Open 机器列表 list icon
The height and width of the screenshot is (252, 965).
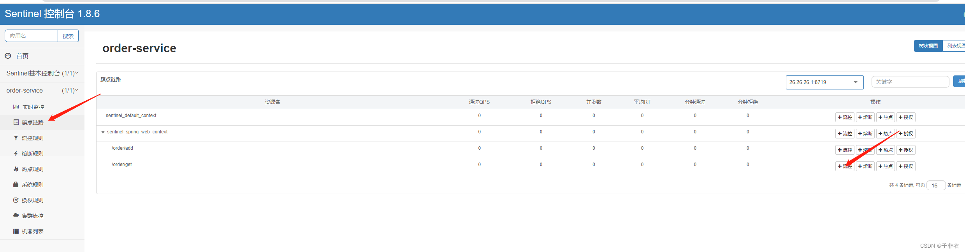point(16,231)
